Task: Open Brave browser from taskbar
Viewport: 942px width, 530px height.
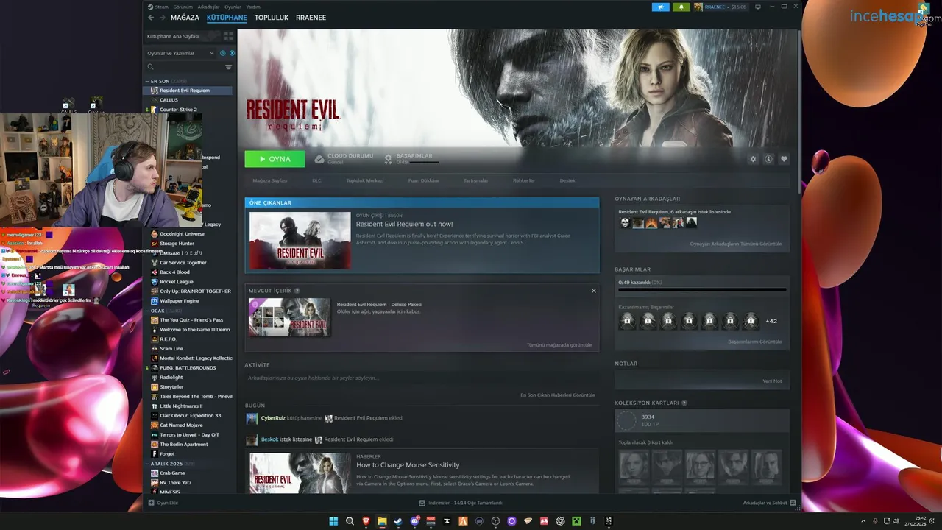Action: coord(366,521)
